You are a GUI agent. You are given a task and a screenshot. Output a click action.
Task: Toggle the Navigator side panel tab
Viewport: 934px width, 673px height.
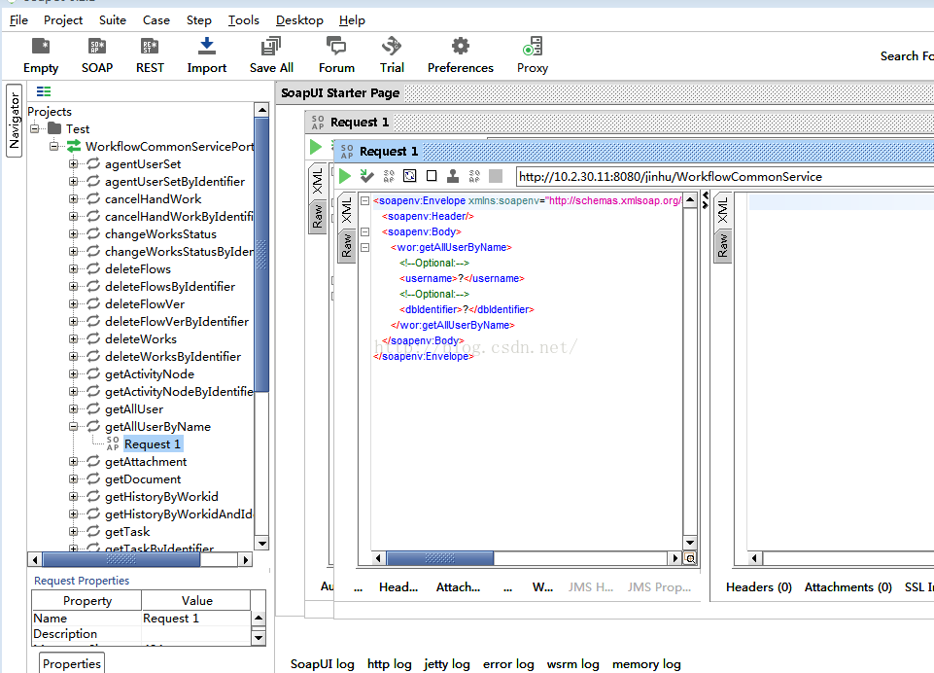(x=14, y=121)
